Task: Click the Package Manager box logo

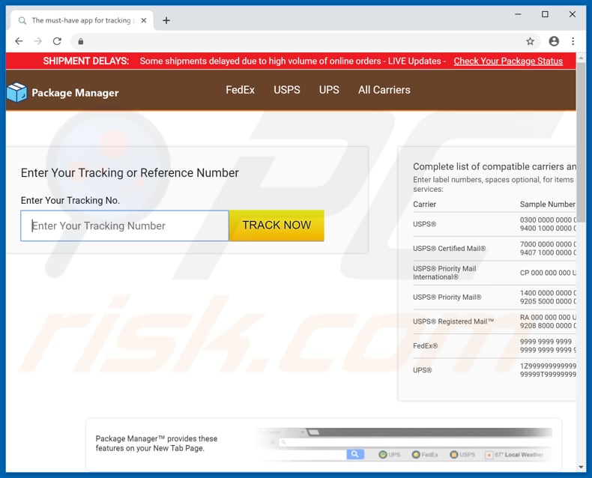Action: click(16, 92)
